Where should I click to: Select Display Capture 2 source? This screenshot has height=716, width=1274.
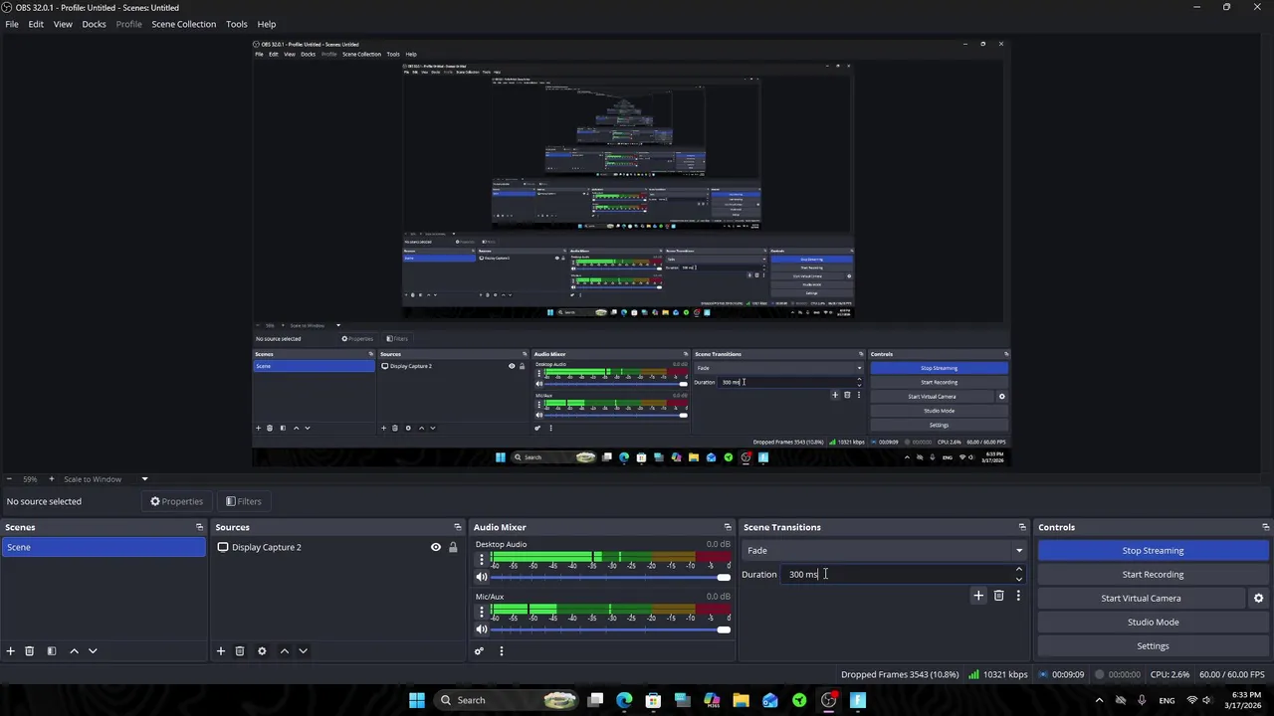coord(266,547)
